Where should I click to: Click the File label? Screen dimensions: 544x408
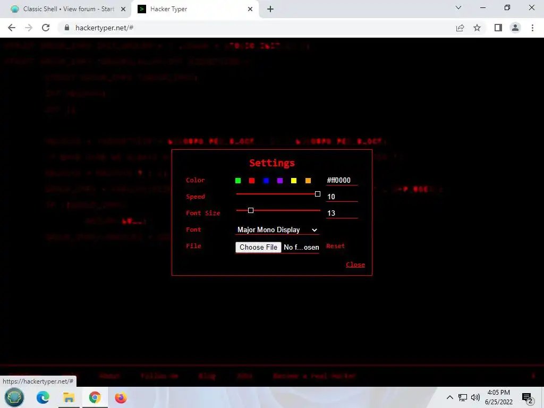pyautogui.click(x=193, y=246)
